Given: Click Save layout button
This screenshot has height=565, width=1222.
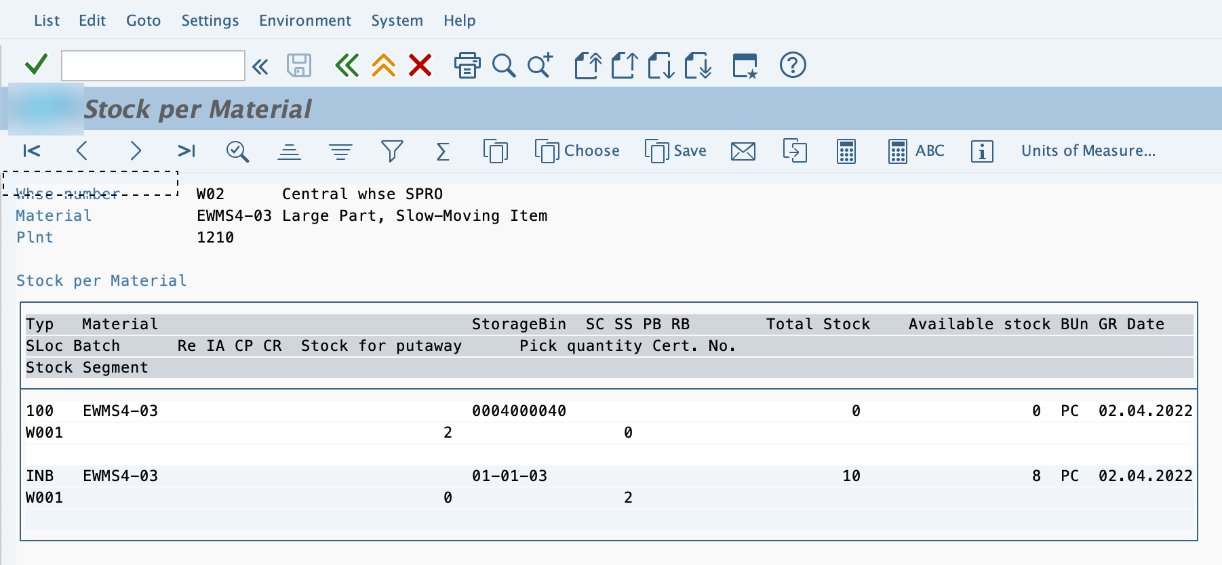Looking at the screenshot, I should pos(675,151).
